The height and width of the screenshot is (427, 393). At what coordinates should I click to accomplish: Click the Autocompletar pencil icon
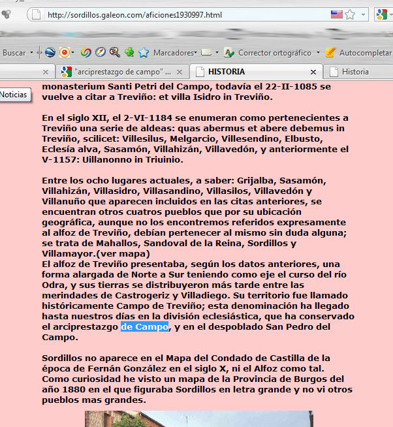330,52
